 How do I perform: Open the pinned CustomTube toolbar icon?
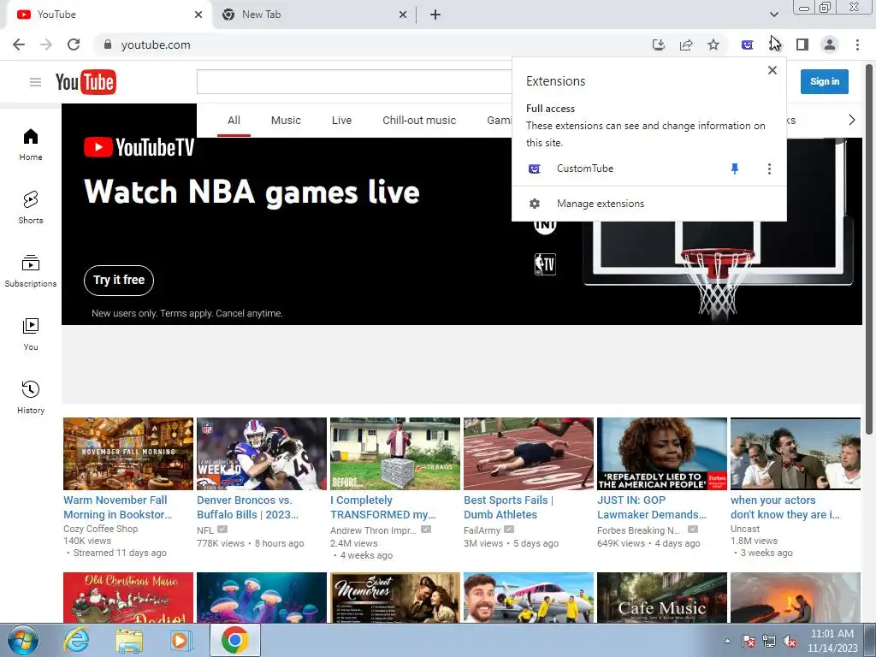click(x=747, y=44)
